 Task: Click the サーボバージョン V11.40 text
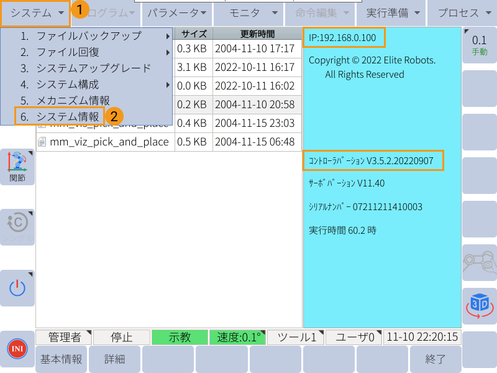tap(347, 183)
